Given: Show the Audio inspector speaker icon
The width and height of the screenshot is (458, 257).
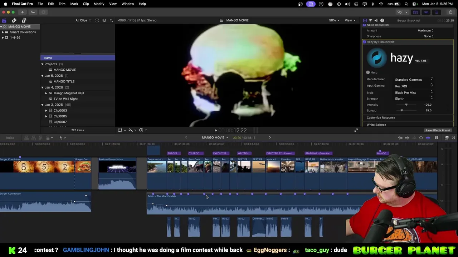Looking at the screenshot, I should click(376, 20).
